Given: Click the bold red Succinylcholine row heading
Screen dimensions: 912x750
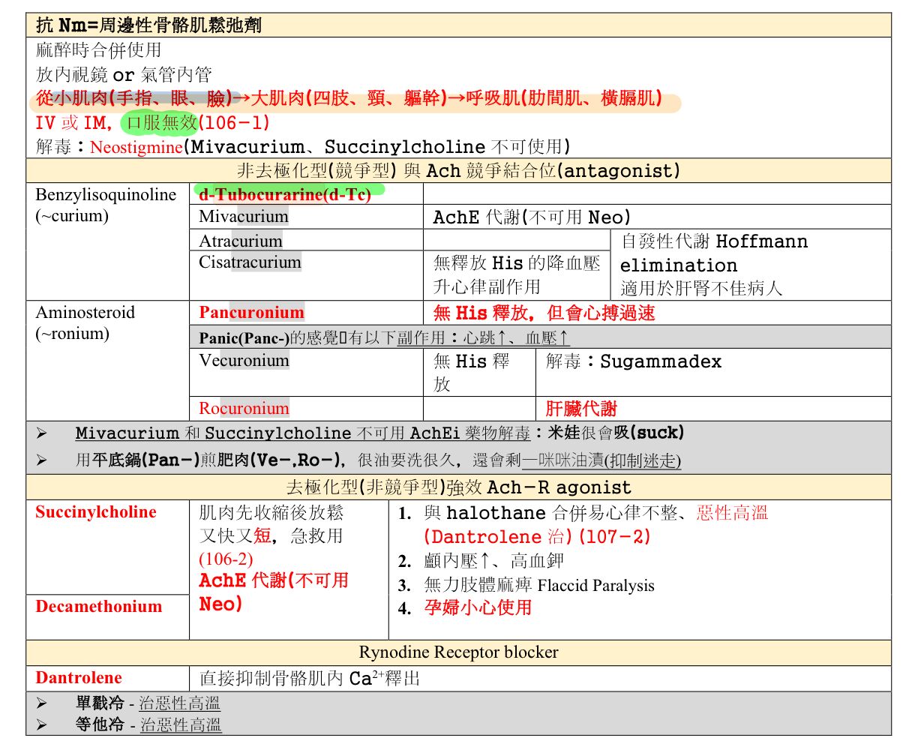Looking at the screenshot, I should [x=96, y=512].
